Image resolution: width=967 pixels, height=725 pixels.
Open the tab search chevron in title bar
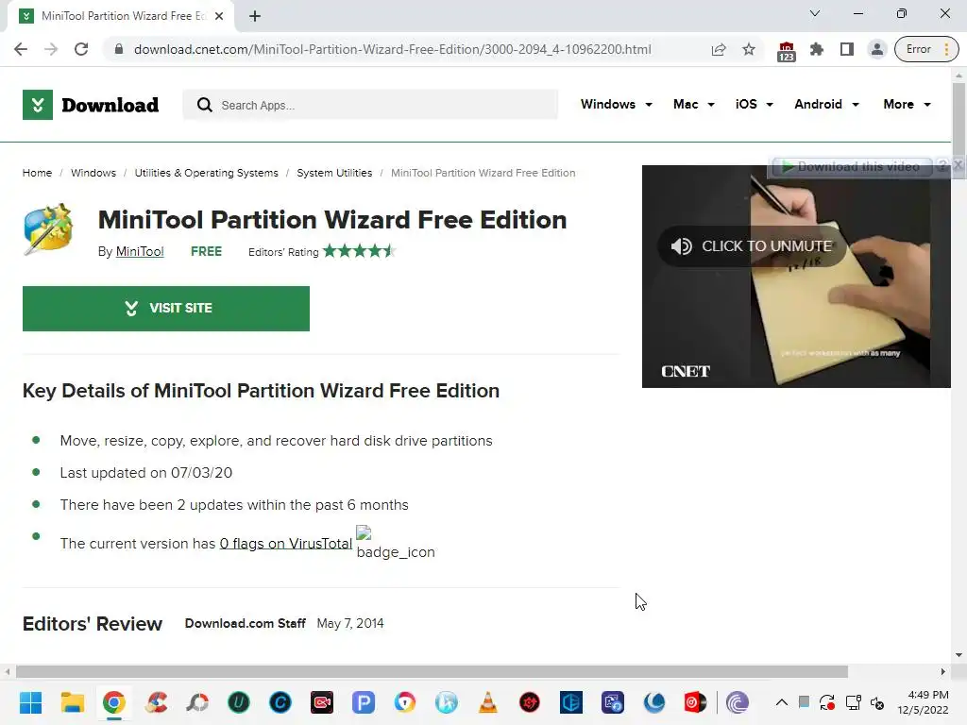pos(815,13)
